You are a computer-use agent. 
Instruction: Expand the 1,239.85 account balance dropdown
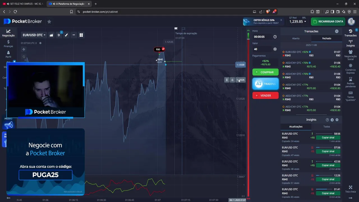pos(298,22)
